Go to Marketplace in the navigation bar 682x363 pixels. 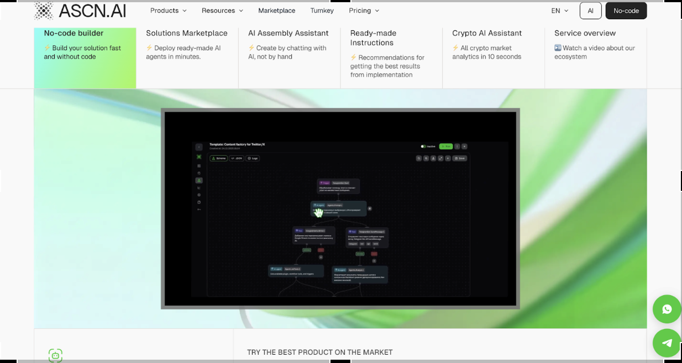pos(276,10)
